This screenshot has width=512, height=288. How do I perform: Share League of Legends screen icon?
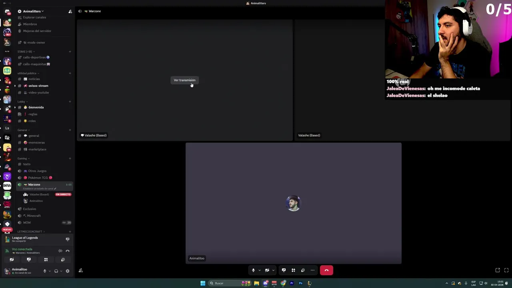[68, 239]
